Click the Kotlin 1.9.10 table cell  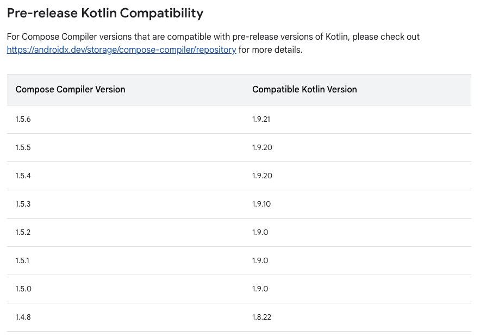pyautogui.click(x=260, y=204)
